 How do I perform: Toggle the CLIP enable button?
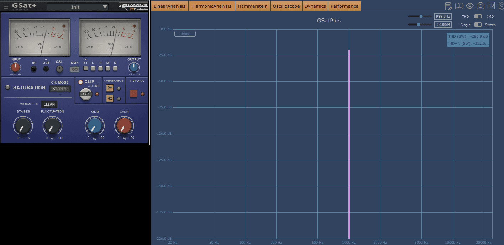pos(80,82)
